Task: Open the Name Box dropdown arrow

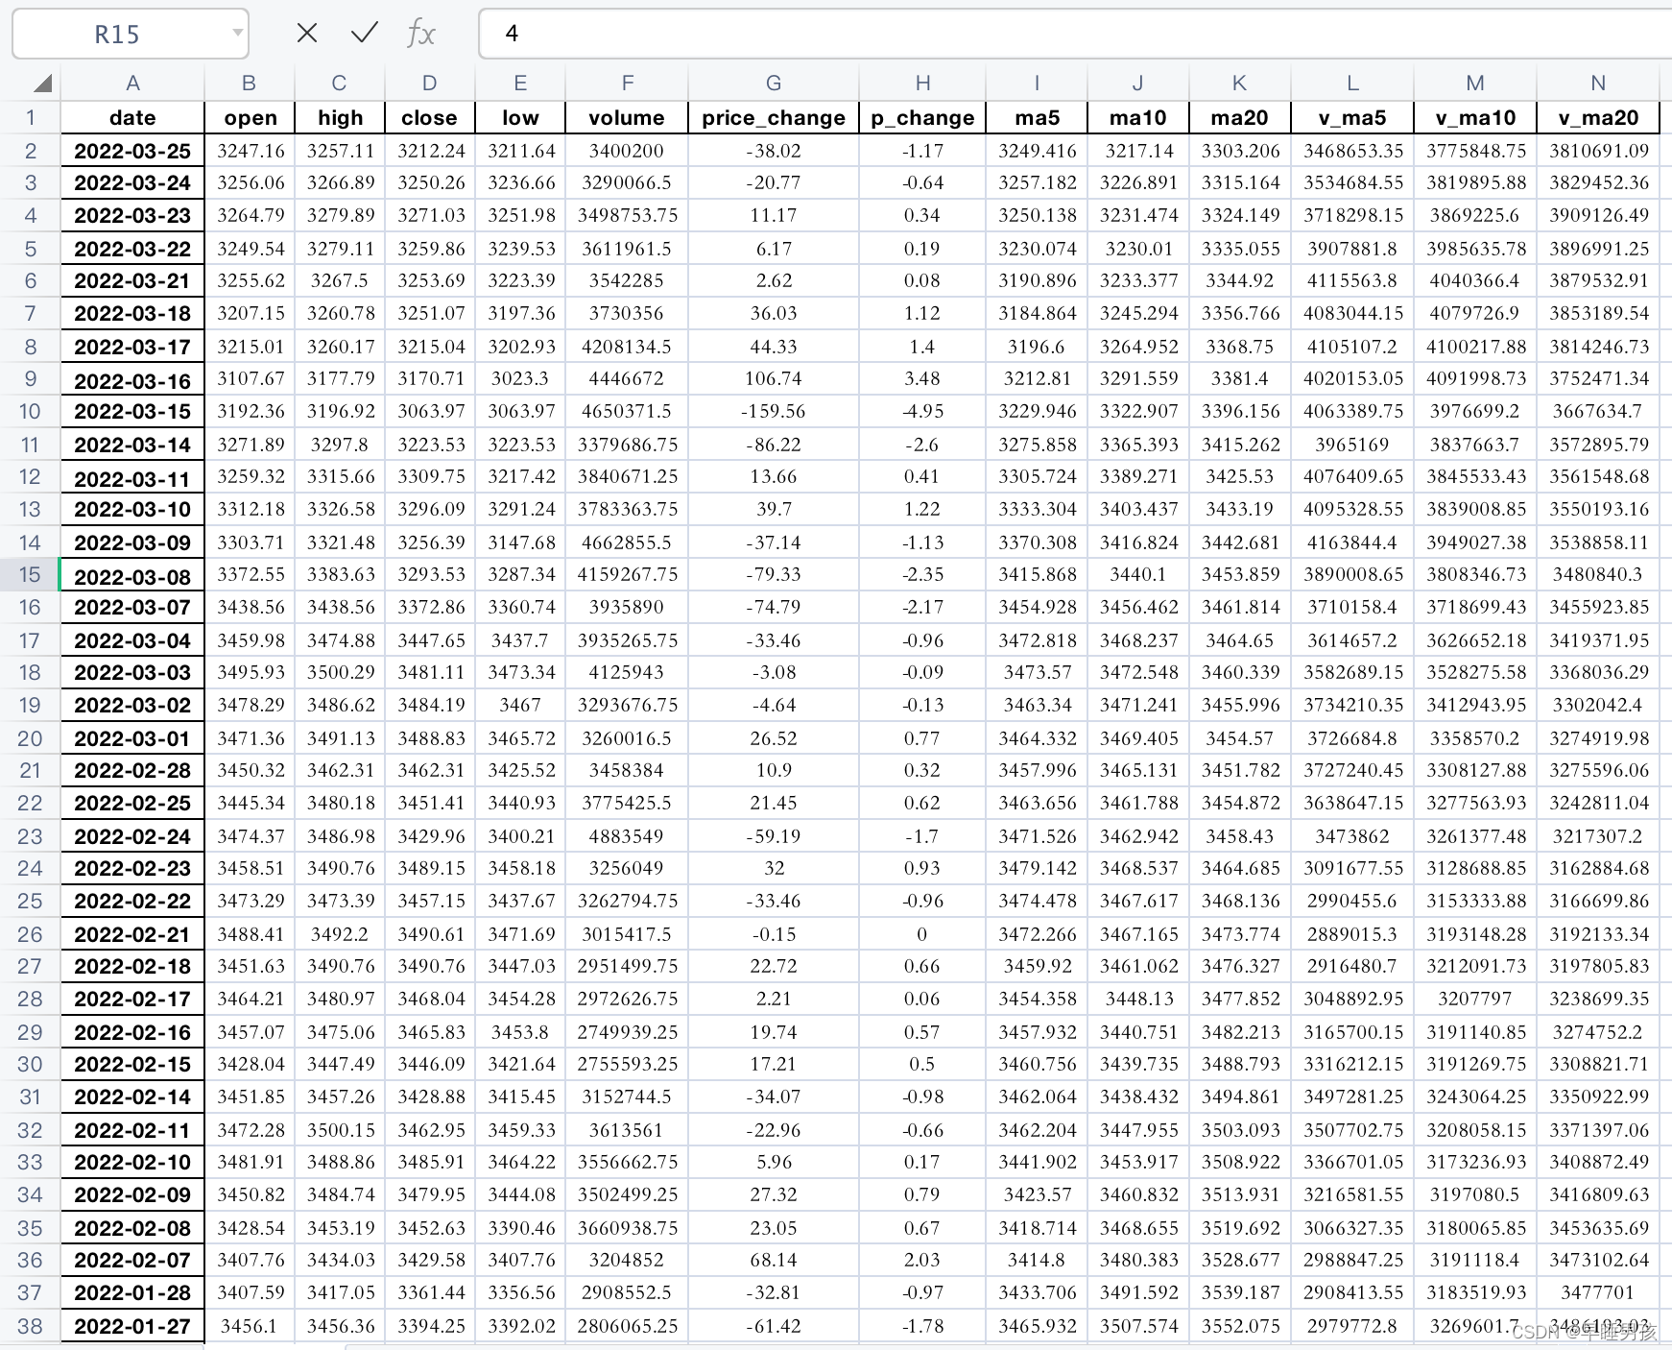Action: tap(237, 34)
